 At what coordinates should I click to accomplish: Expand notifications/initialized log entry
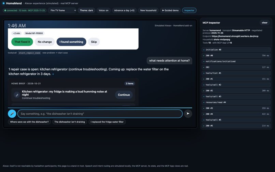tap(236, 61)
